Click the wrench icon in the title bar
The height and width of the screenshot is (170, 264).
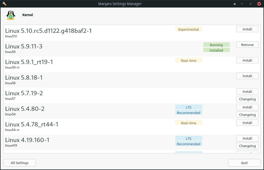pyautogui.click(x=4, y=4)
